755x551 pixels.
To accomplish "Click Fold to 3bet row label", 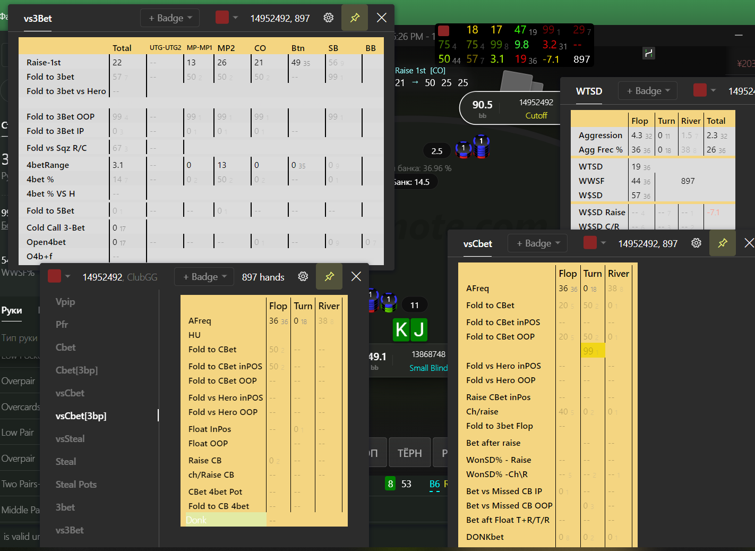I will pos(50,77).
